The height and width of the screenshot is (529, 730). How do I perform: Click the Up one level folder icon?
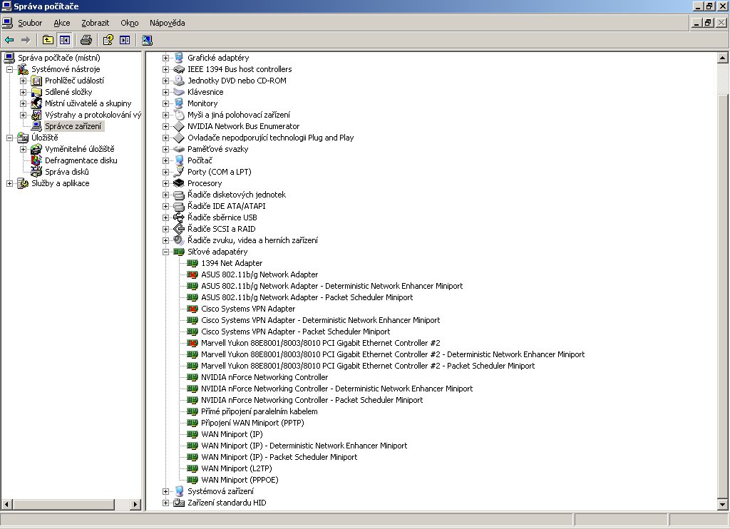pyautogui.click(x=48, y=40)
